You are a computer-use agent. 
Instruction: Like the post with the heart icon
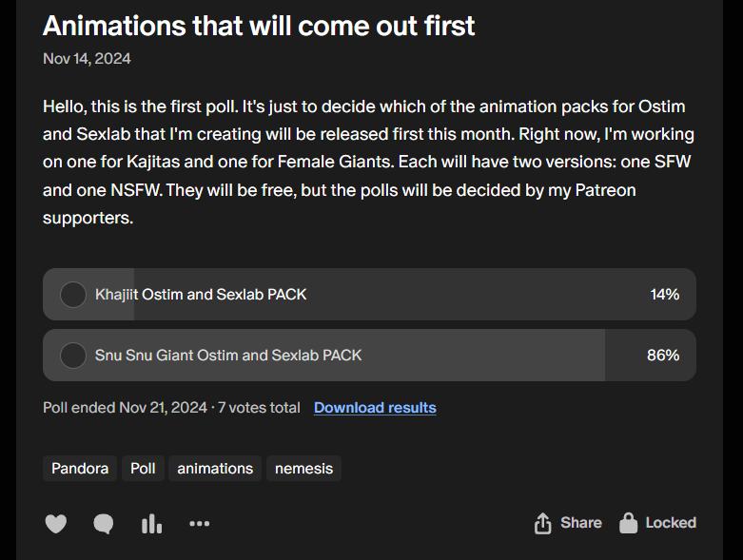pos(56,524)
